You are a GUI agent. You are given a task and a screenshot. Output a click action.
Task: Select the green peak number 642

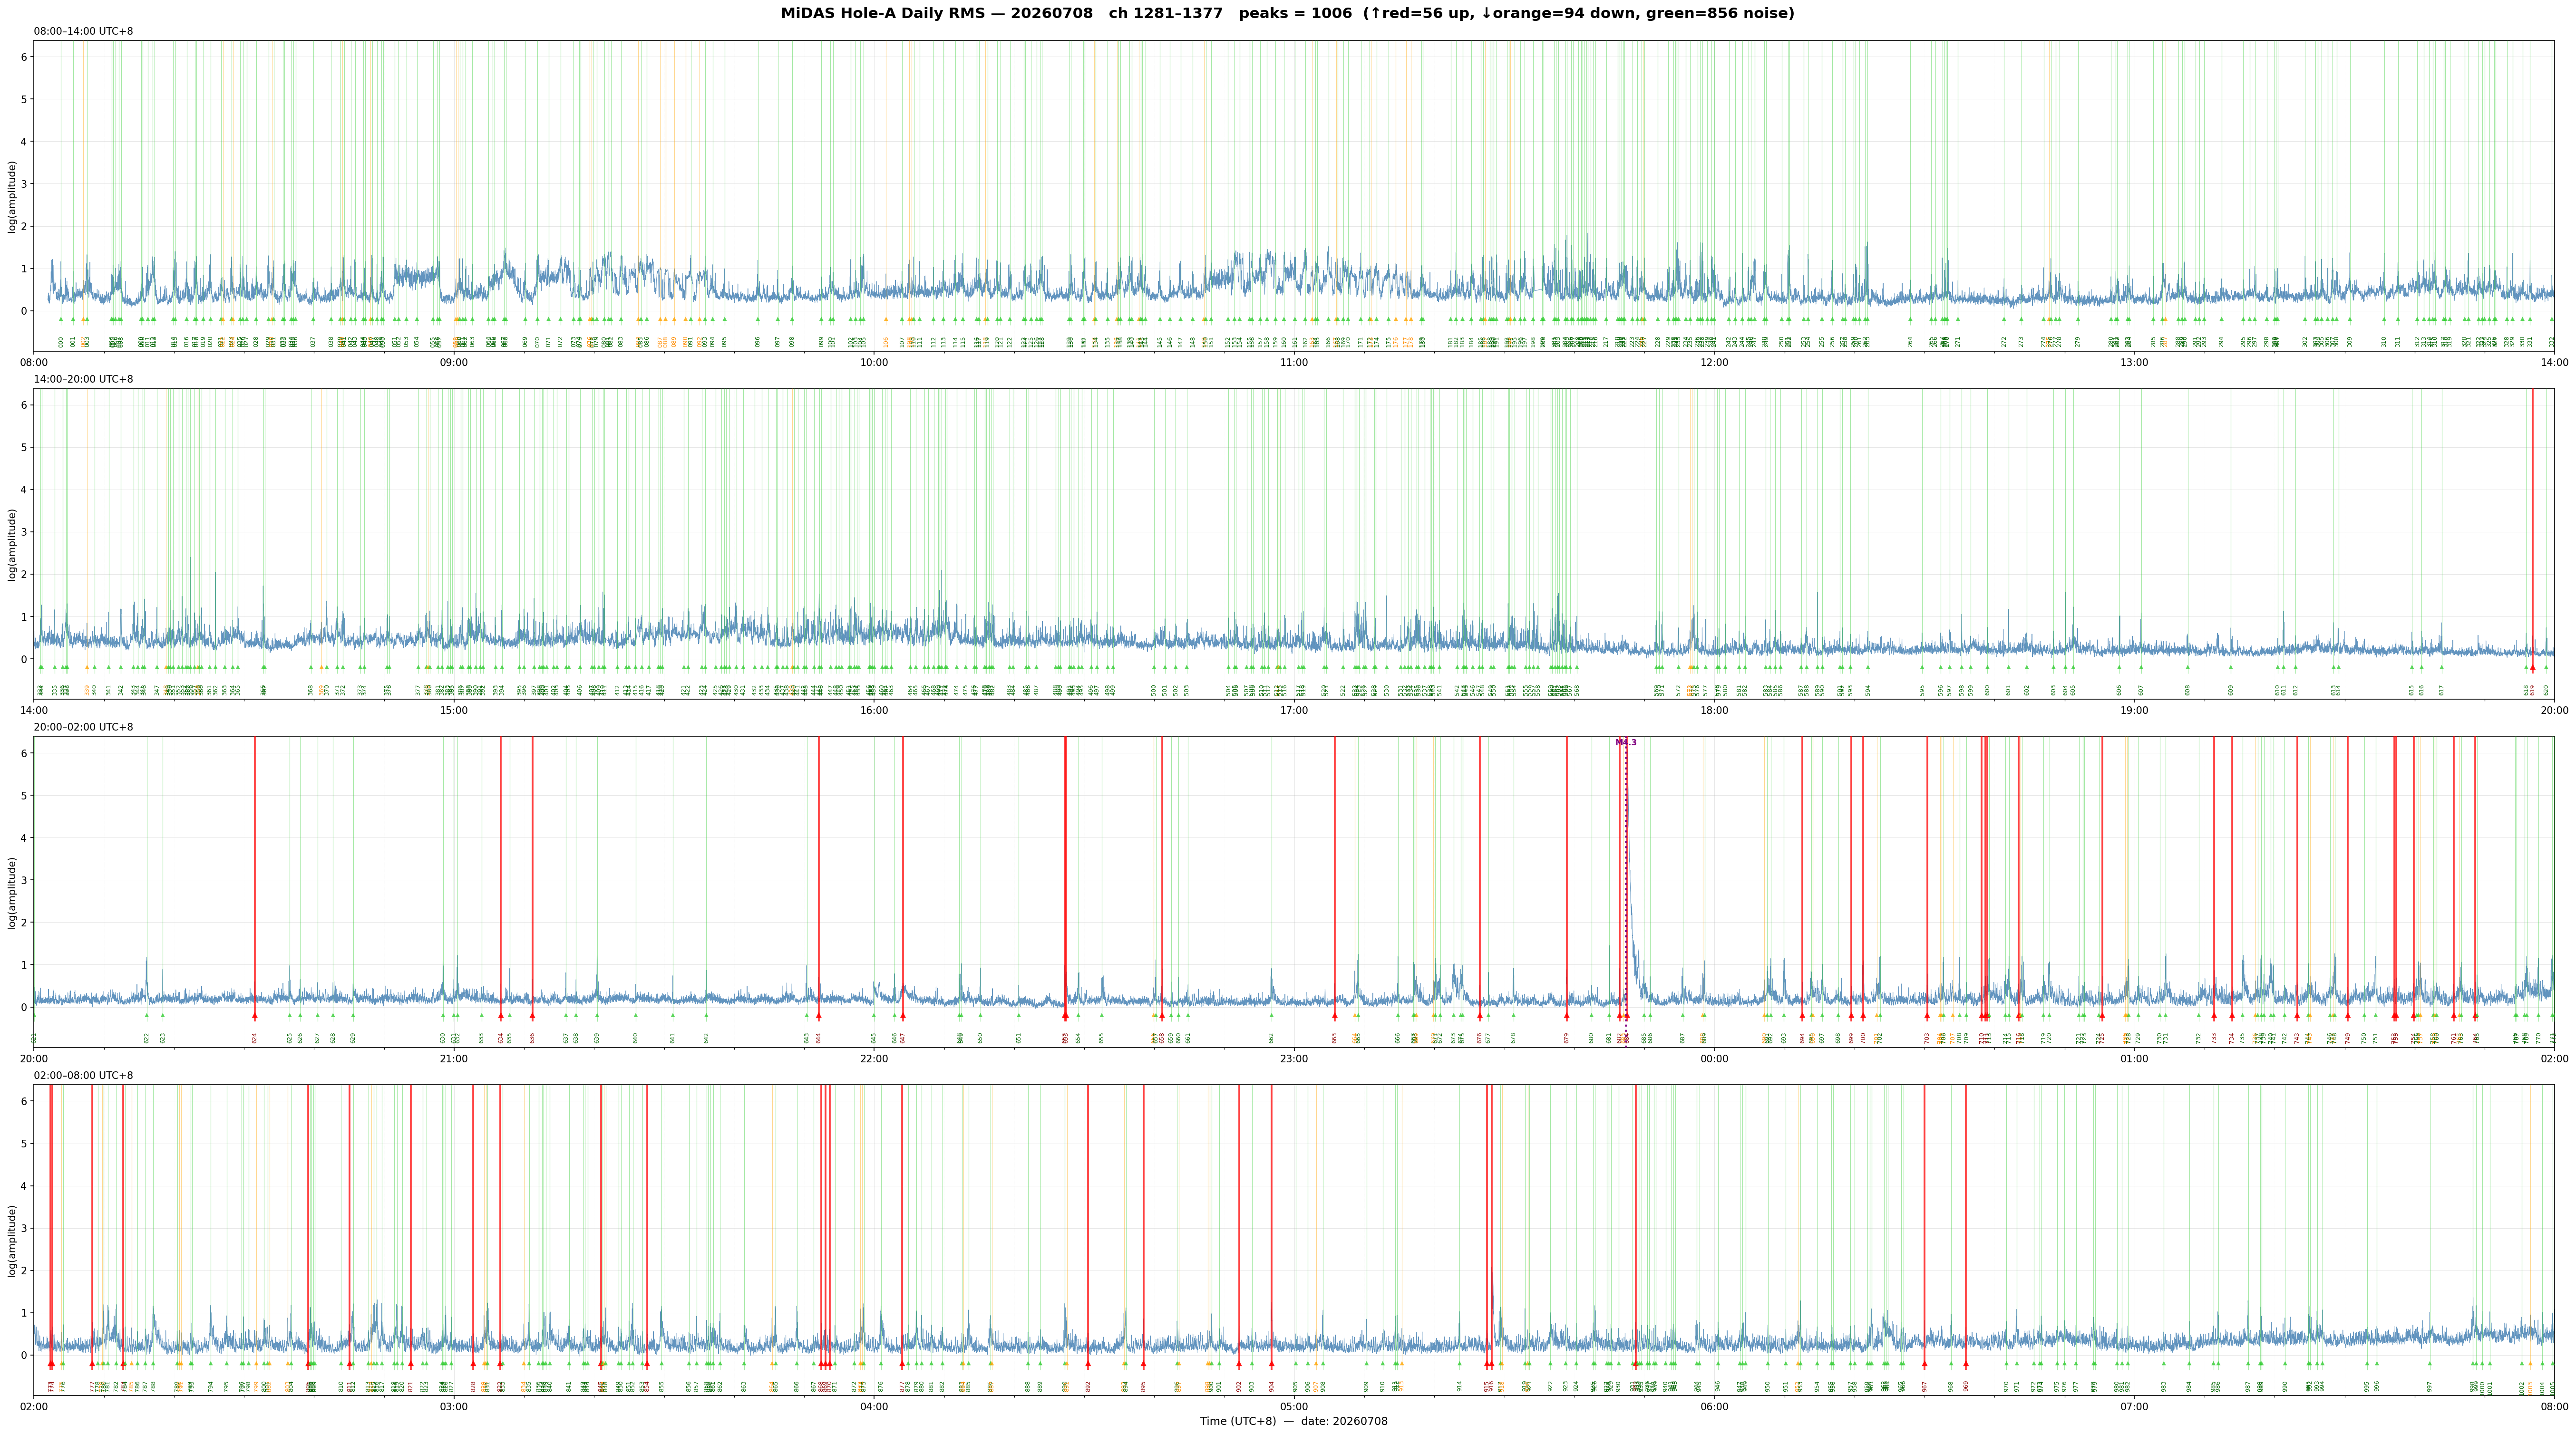(706, 1038)
